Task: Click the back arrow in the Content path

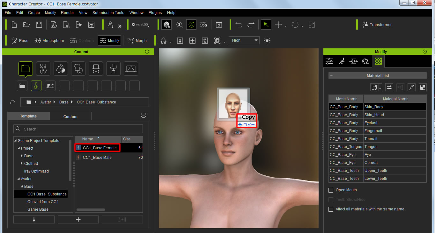Action: 12,102
